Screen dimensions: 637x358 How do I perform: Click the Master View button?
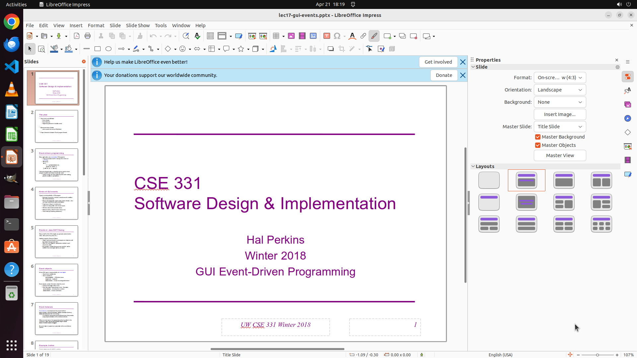point(560,155)
